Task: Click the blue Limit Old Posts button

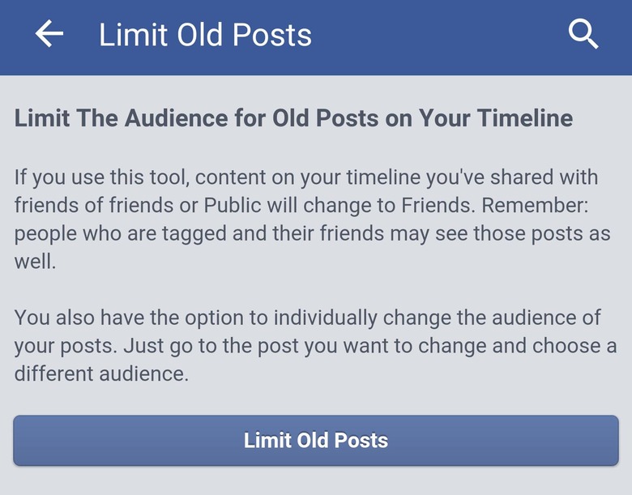Action: [x=316, y=440]
